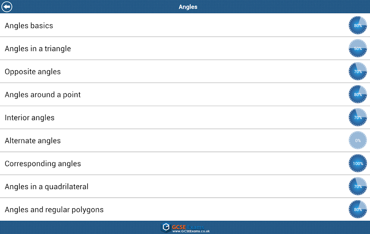Select the 100% progress badge for Corresponding angles

click(x=358, y=163)
